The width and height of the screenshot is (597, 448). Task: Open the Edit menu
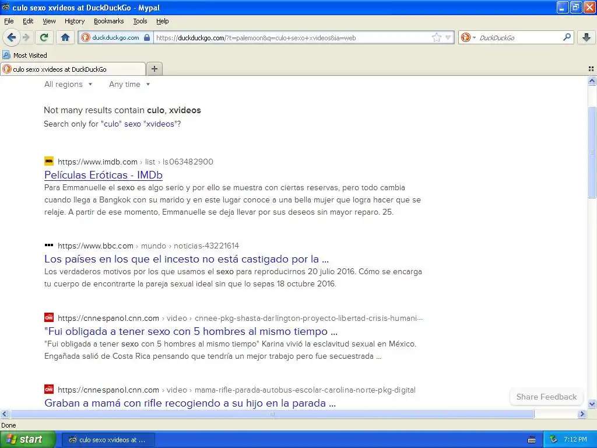pos(28,22)
